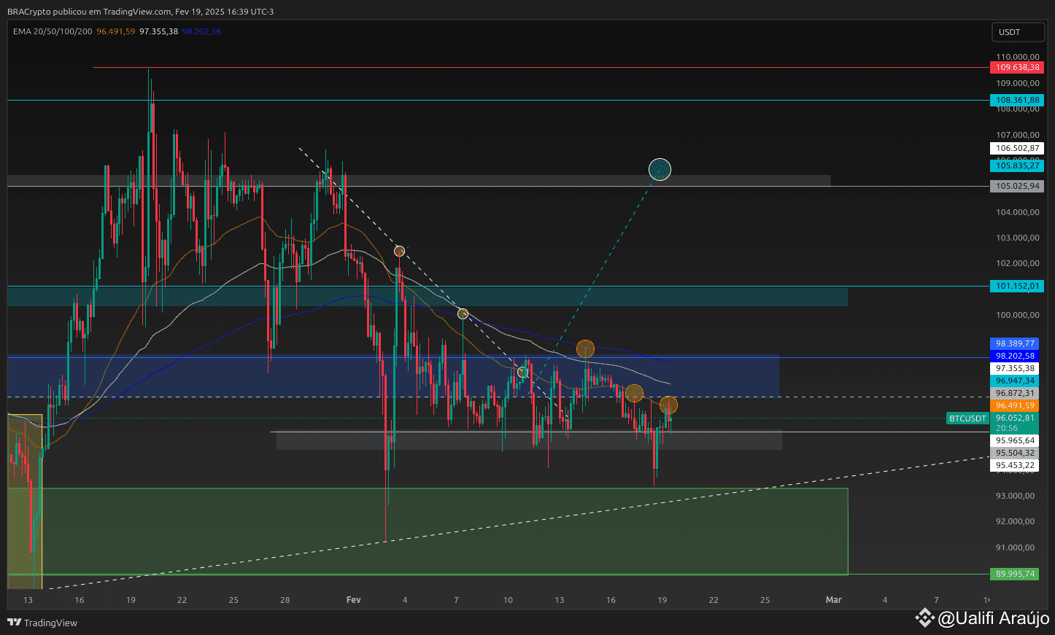Viewport: 1055px width, 635px height.
Task: Select the teal target circle near 105.835
Action: (x=660, y=170)
